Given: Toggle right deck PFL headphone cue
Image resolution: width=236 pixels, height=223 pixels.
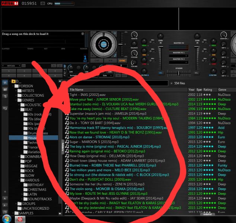Looking at the screenshot, I should click(x=196, y=73).
